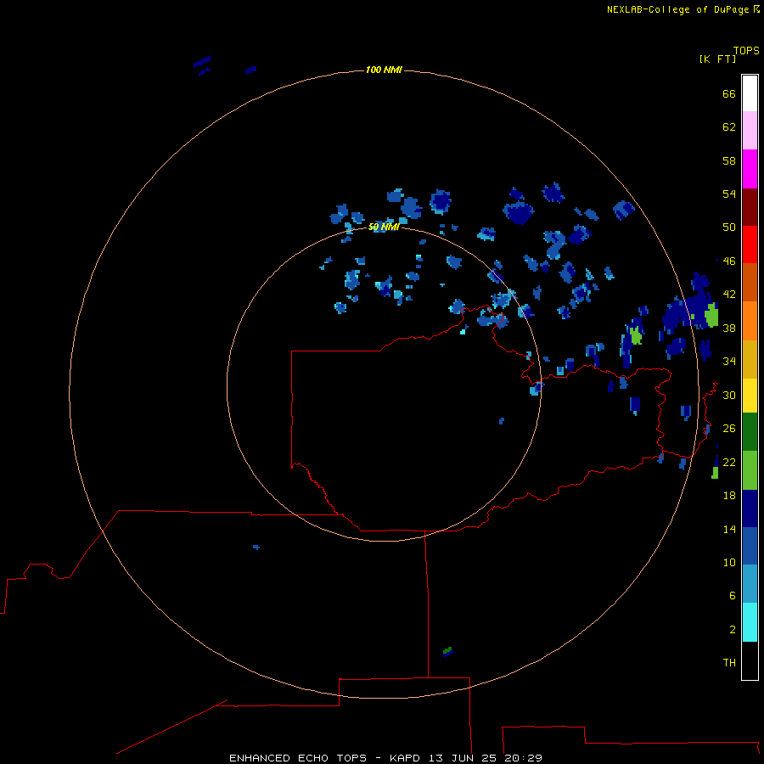Screen dimensions: 764x764
Task: Click the gold 38 kft legend swatch
Action: (x=750, y=359)
